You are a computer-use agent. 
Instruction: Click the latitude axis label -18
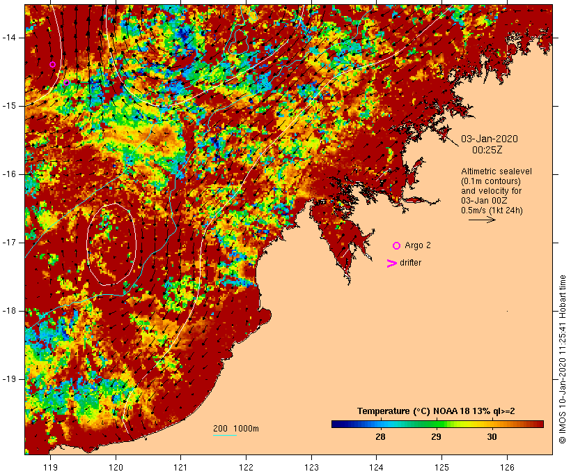coord(9,311)
